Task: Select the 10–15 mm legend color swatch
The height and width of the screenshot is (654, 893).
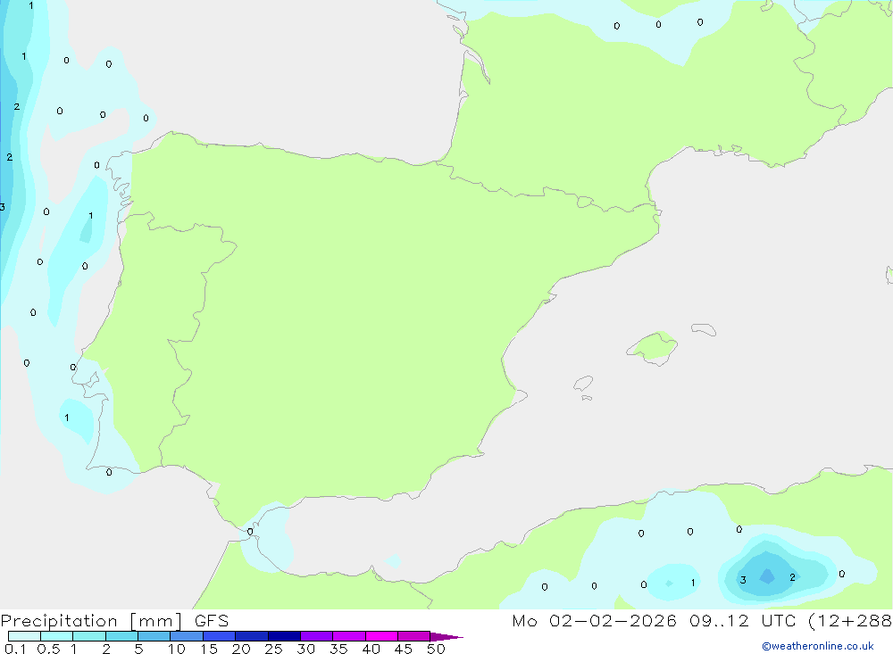Action: [187, 636]
